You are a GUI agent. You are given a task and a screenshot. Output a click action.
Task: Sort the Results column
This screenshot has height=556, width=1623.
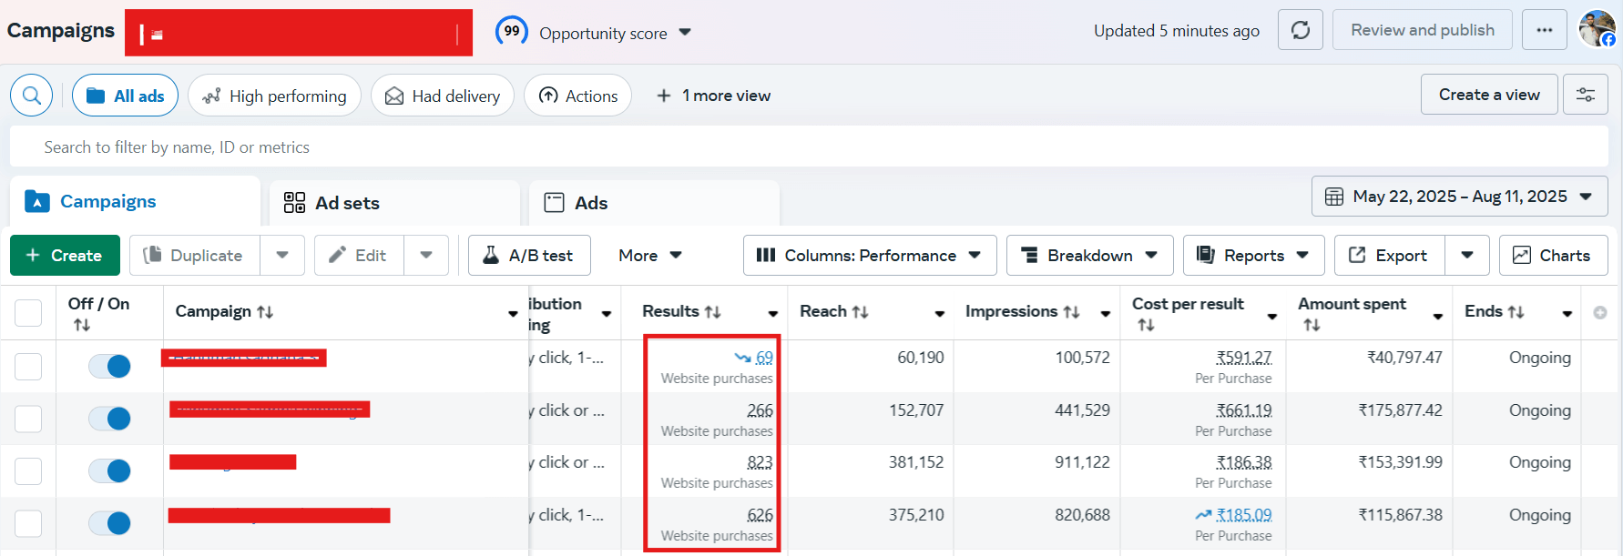(713, 312)
